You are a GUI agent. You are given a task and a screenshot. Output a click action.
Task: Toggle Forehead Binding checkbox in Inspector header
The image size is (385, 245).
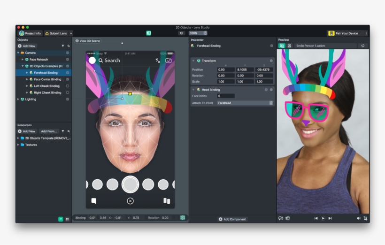pyautogui.click(x=271, y=46)
